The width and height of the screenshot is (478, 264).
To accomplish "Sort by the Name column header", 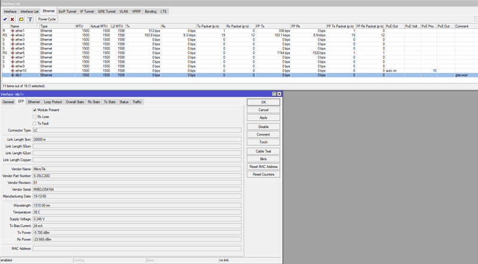I will (x=24, y=26).
